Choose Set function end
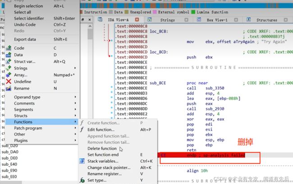The height and width of the screenshot is (184, 293). coord(103,155)
